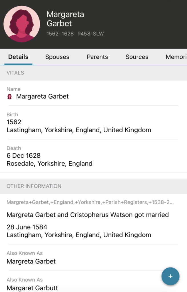Switch to the Spouses tab

(x=57, y=57)
